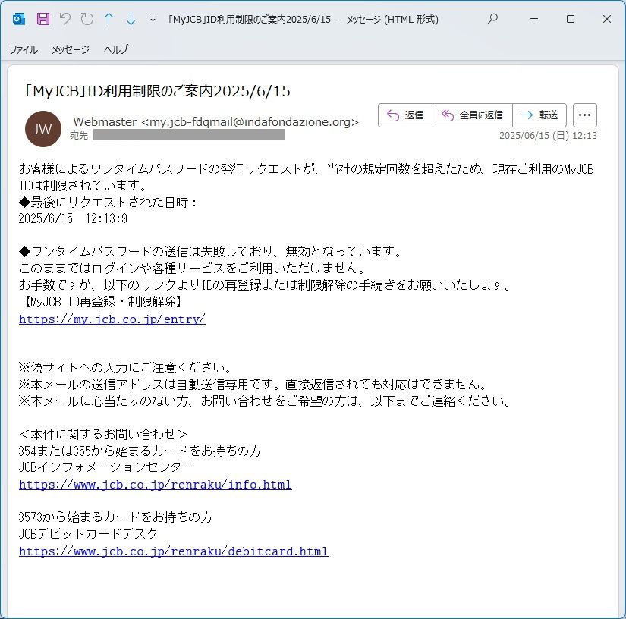This screenshot has height=619, width=626.
Task: Click the JCBデビットカードデスク text
Action: coord(88,533)
